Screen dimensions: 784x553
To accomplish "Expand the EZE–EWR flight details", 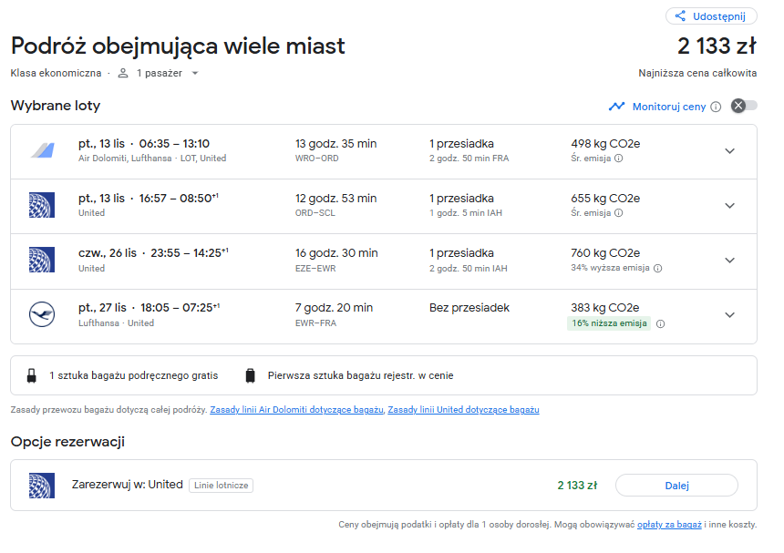I will 730,261.
